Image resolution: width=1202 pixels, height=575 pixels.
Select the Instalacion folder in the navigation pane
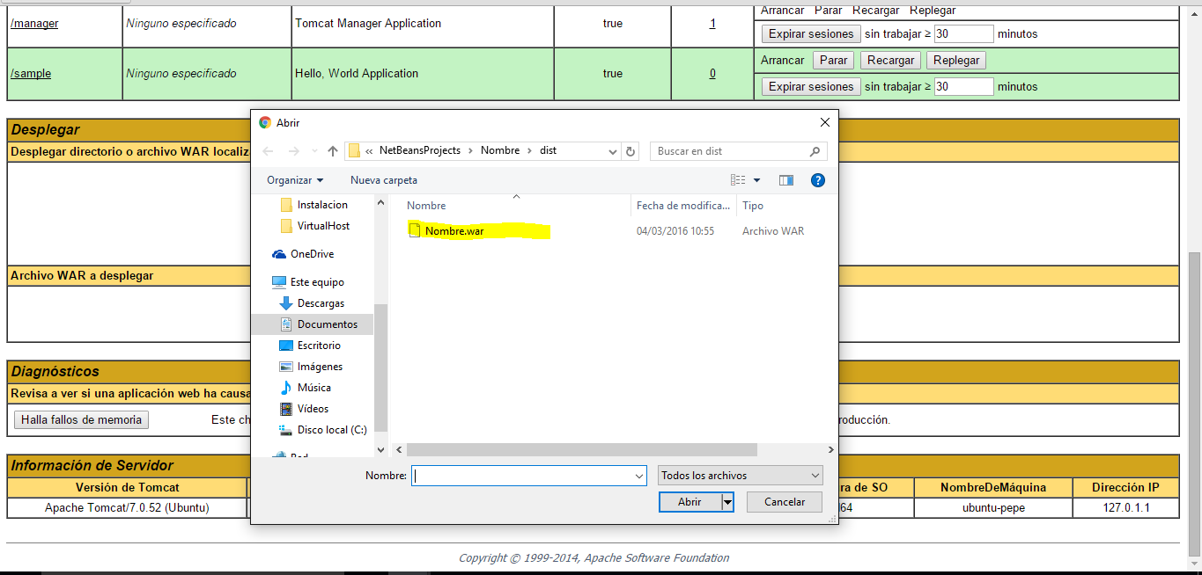point(322,205)
